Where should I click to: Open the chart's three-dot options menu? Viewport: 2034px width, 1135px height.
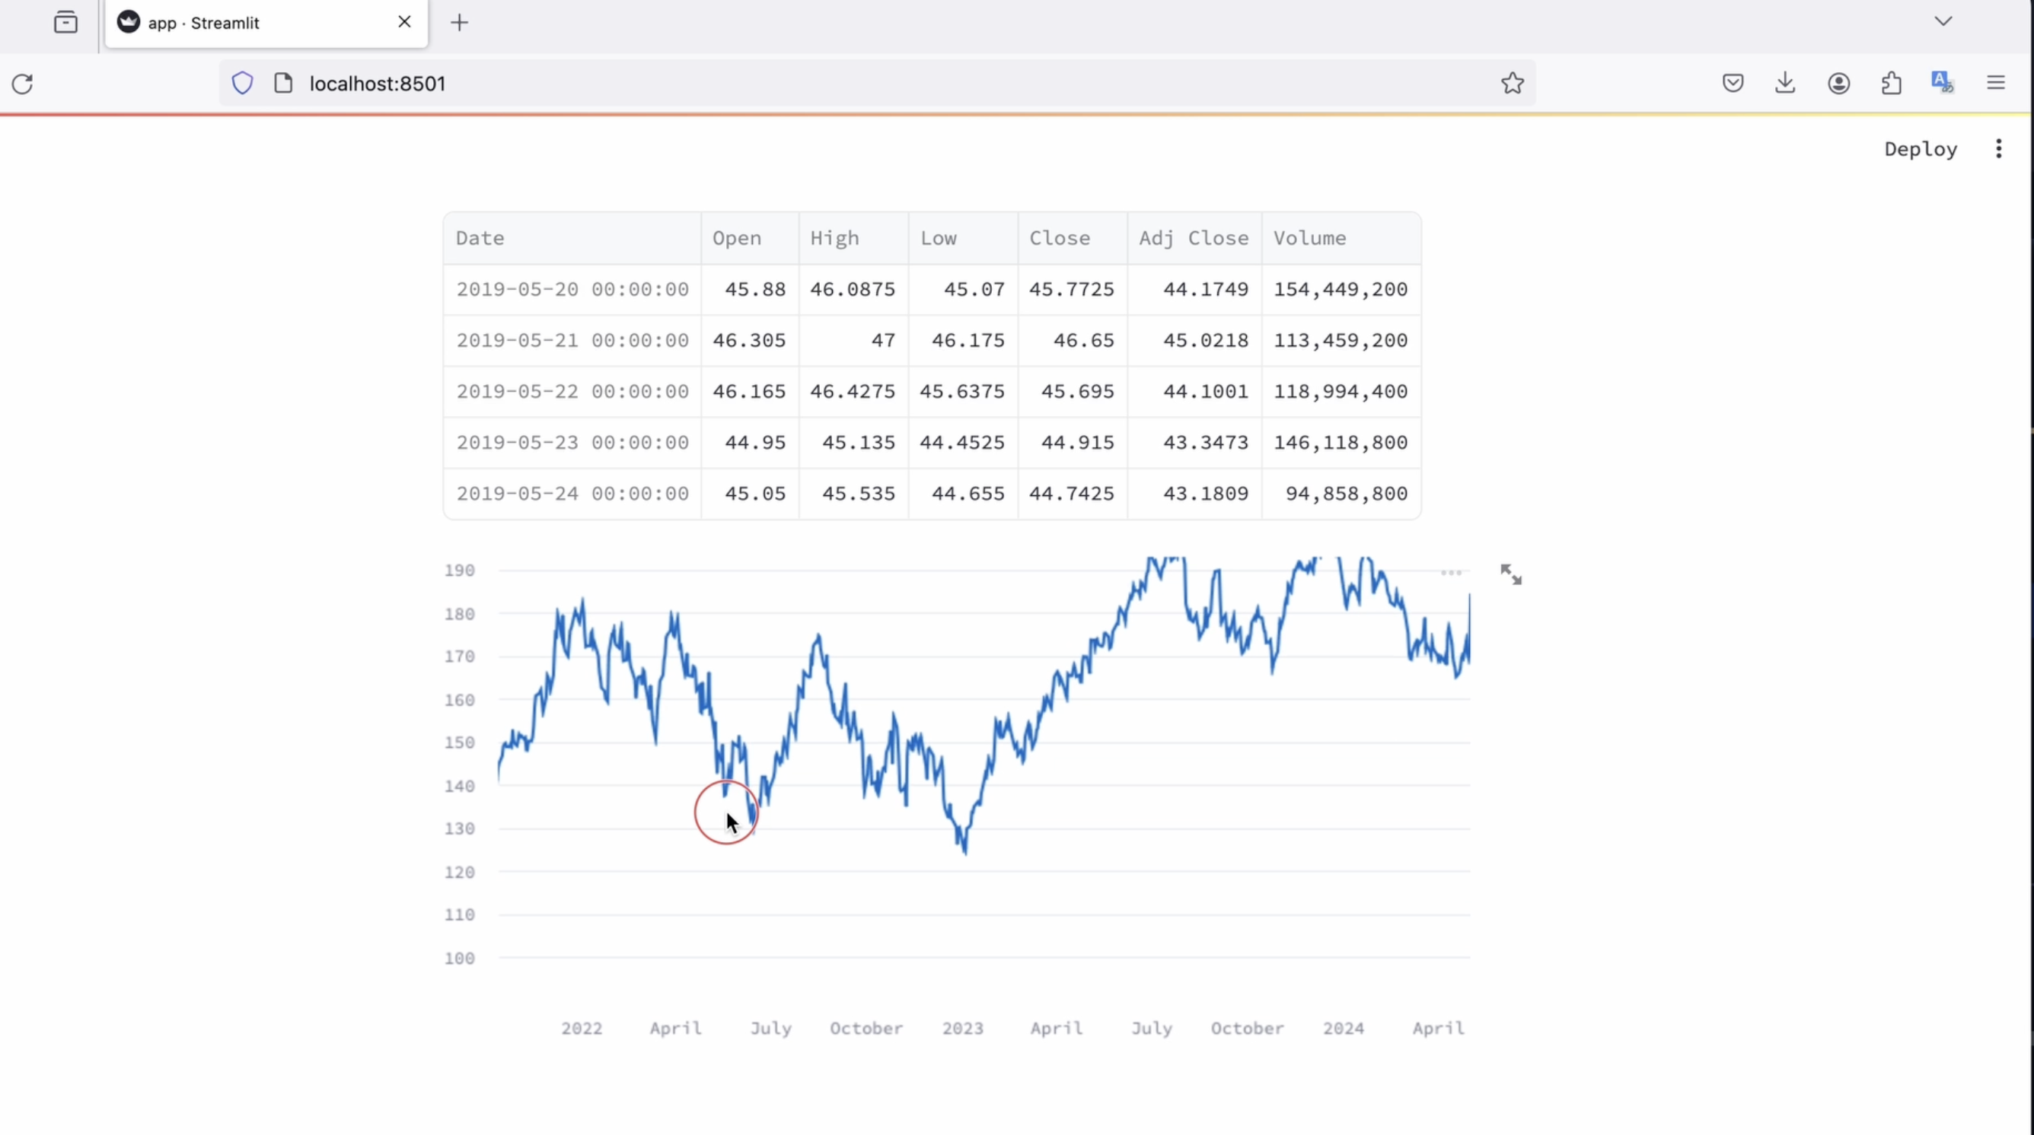coord(1451,573)
